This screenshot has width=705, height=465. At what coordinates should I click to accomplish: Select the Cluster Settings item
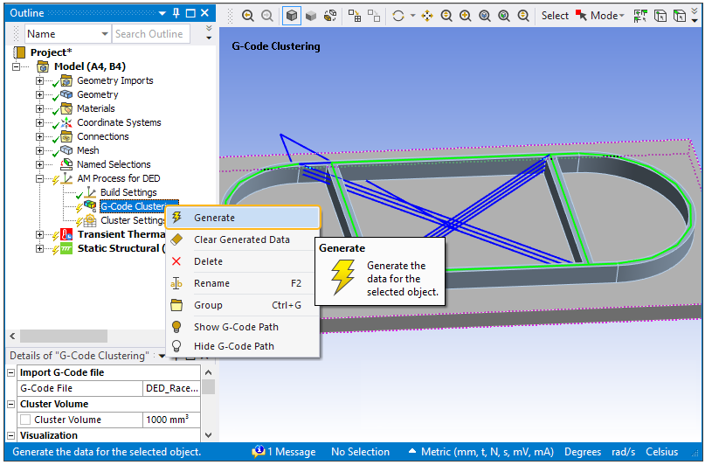(133, 220)
